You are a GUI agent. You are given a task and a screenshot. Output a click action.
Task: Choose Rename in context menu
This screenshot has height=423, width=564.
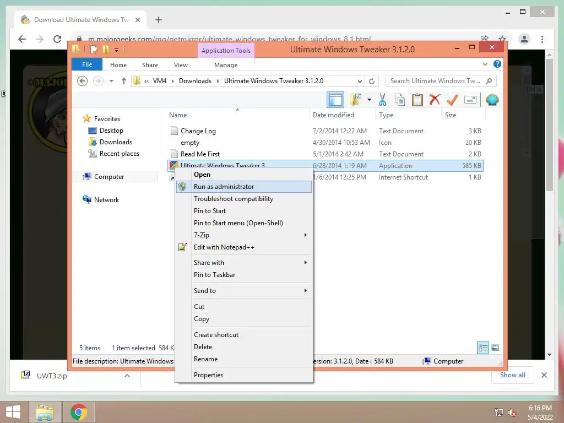click(244, 359)
